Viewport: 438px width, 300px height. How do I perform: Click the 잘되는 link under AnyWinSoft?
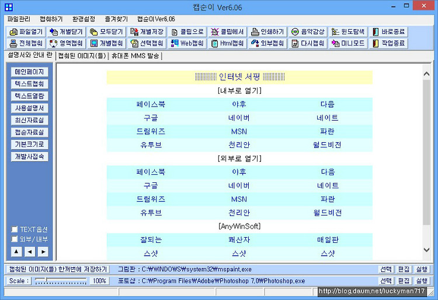tap(151, 240)
